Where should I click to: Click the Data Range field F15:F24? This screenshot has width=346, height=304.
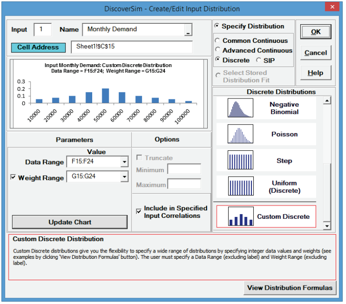click(94, 161)
